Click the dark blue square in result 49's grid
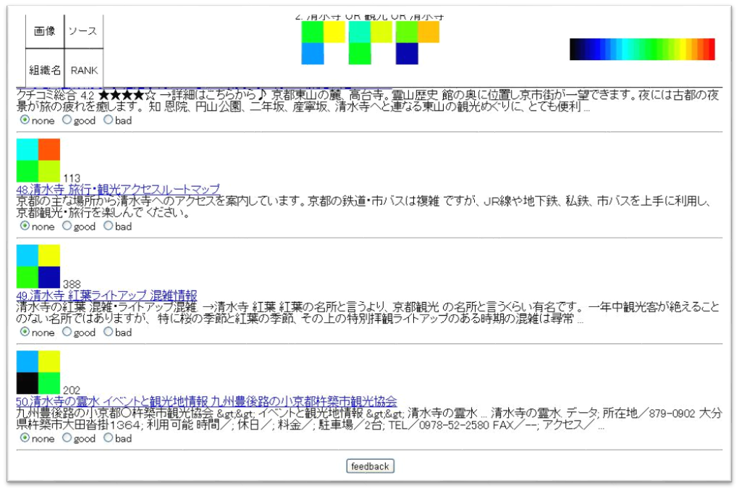The width and height of the screenshot is (739, 491). tap(49, 277)
